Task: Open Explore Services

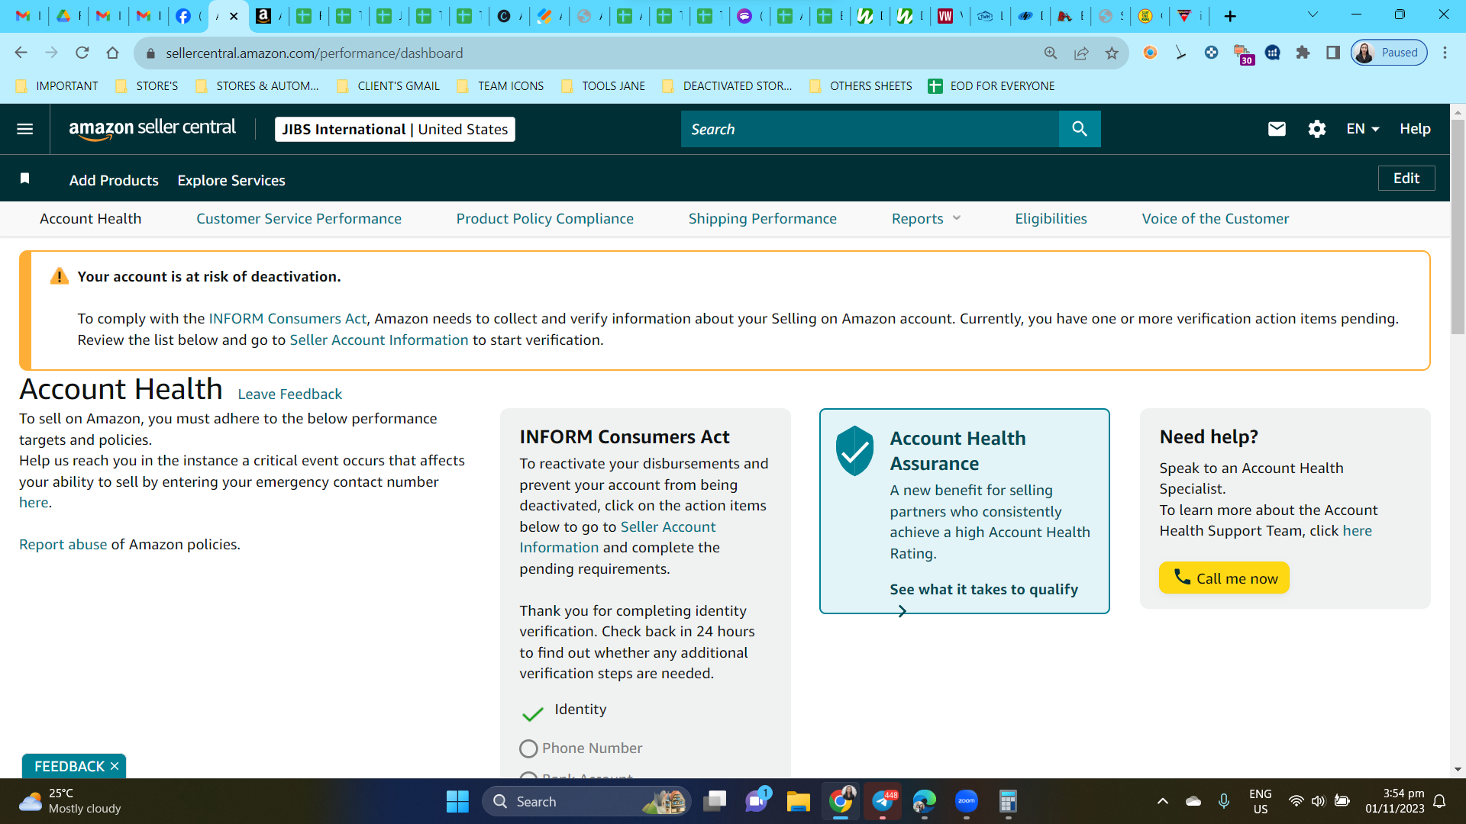Action: tap(231, 180)
